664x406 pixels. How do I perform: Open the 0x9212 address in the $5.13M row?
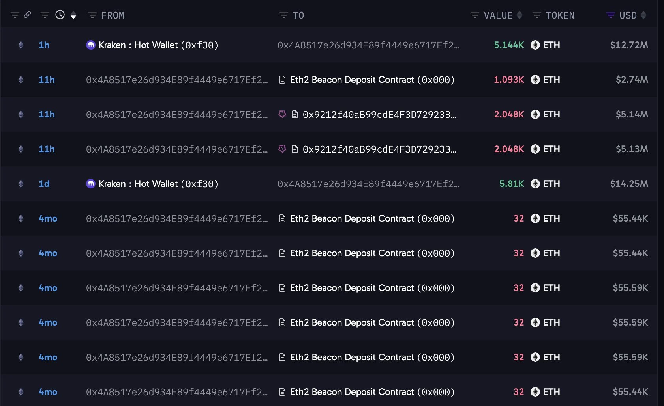(379, 149)
